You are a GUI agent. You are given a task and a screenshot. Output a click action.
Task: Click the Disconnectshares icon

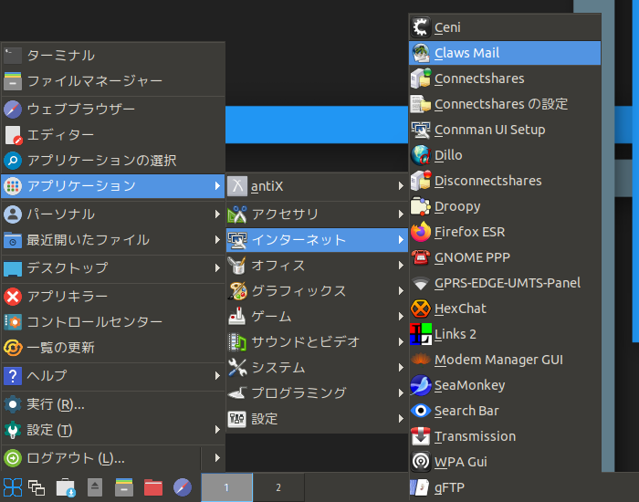click(420, 181)
